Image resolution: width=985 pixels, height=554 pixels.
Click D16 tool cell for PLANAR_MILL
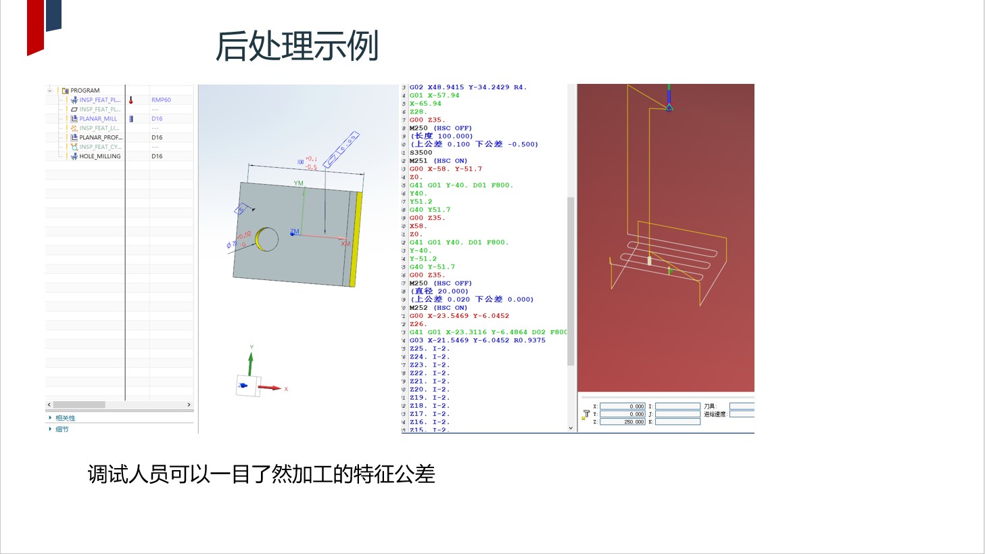157,119
